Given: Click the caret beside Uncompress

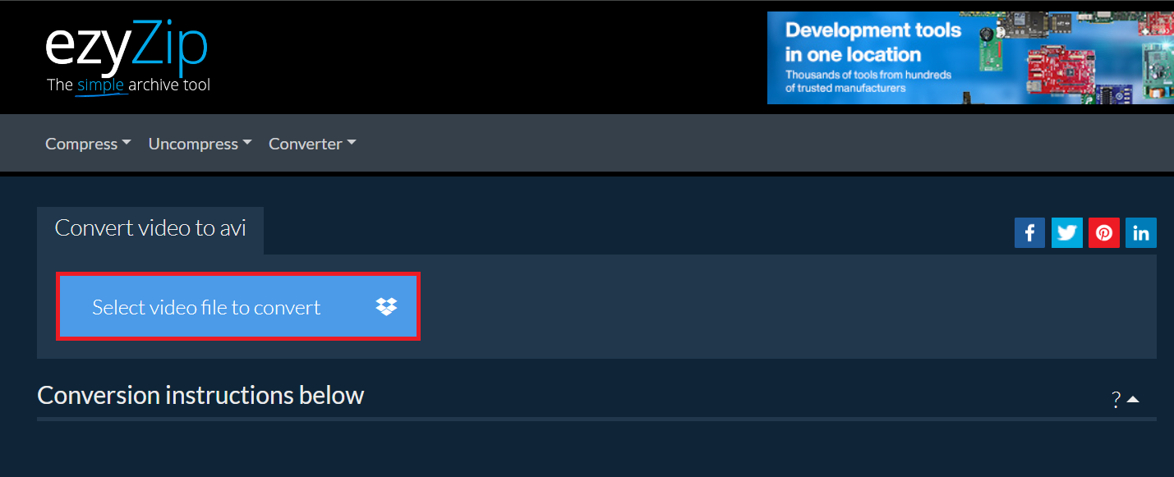Looking at the screenshot, I should [x=246, y=143].
